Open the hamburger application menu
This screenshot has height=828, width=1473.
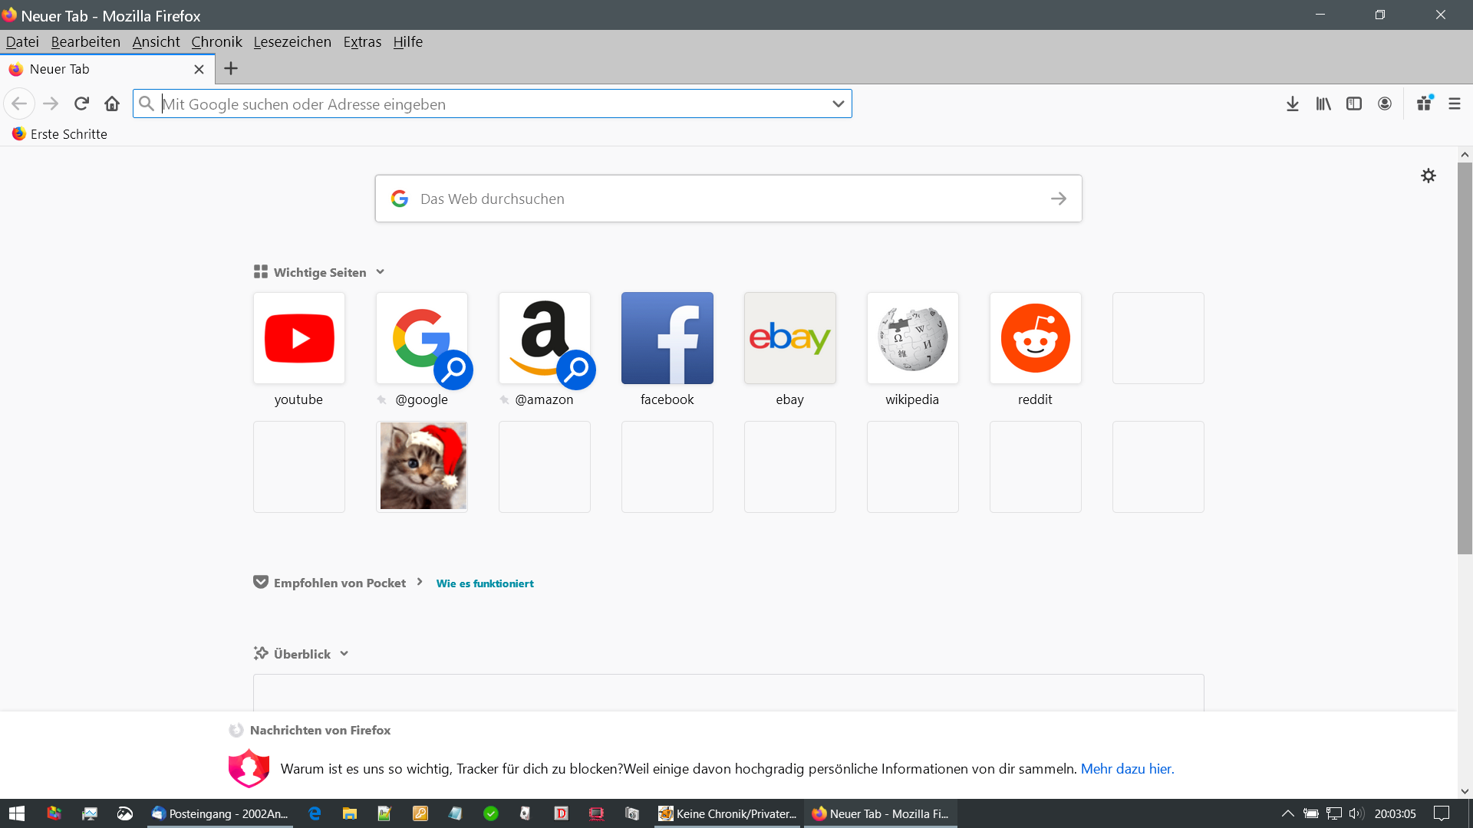pyautogui.click(x=1455, y=103)
